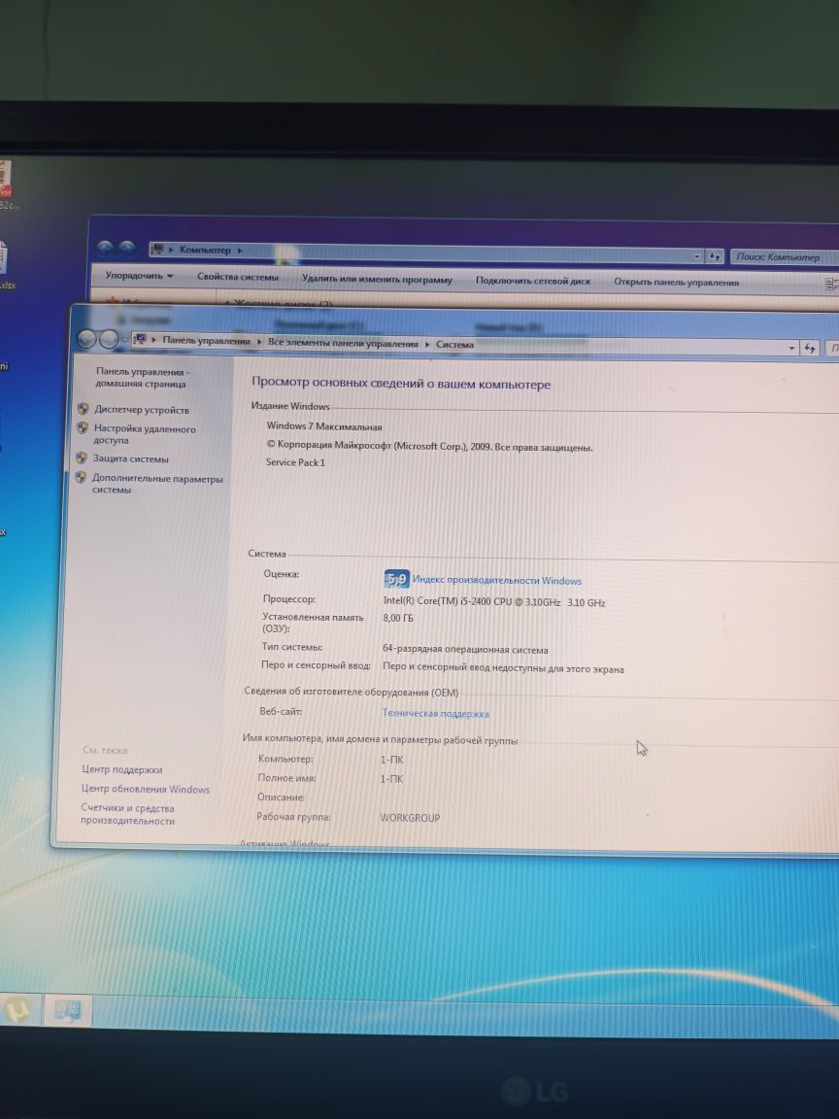Click Удалить или изменить программу button
The image size is (839, 1119).
point(377,279)
